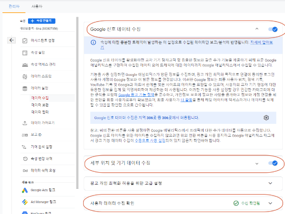The width and height of the screenshot is (285, 214).
Task: Open 데이터 필터 submenu item
Action: point(40,112)
